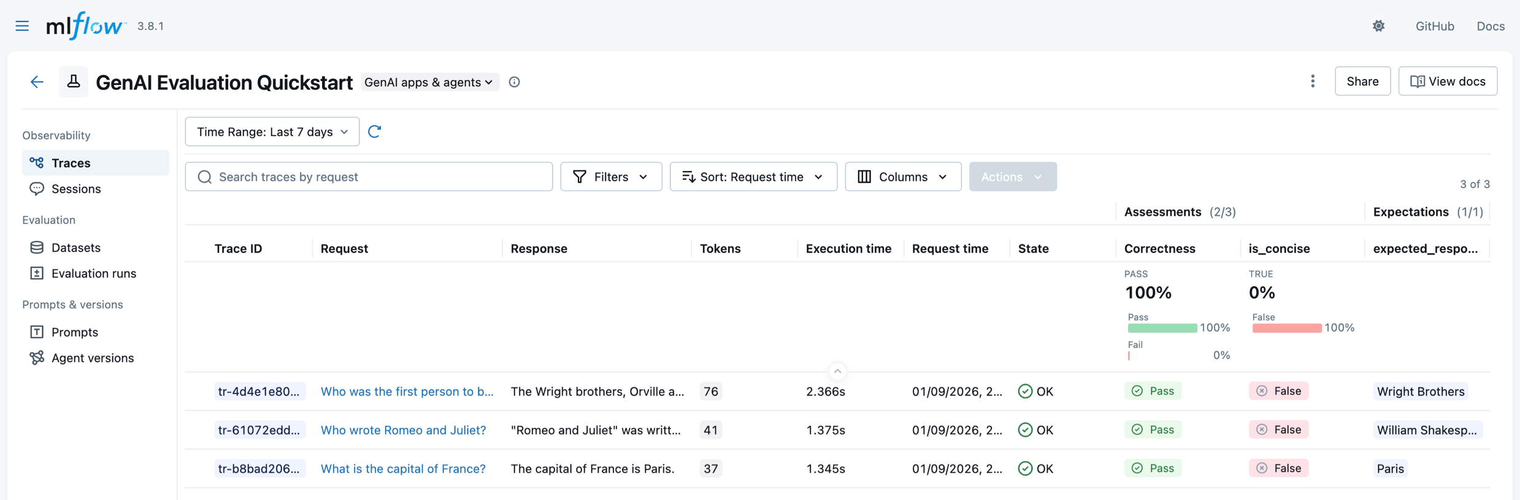The width and height of the screenshot is (1520, 500).
Task: Click the experiment flask icon
Action: coord(74,81)
